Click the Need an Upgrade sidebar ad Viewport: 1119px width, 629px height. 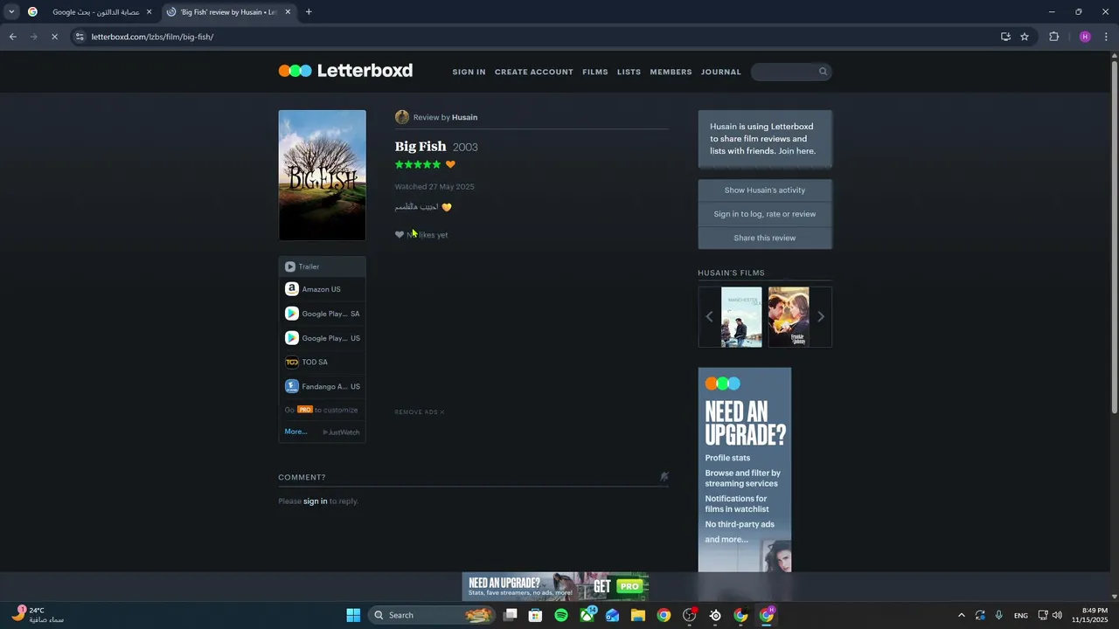click(745, 469)
